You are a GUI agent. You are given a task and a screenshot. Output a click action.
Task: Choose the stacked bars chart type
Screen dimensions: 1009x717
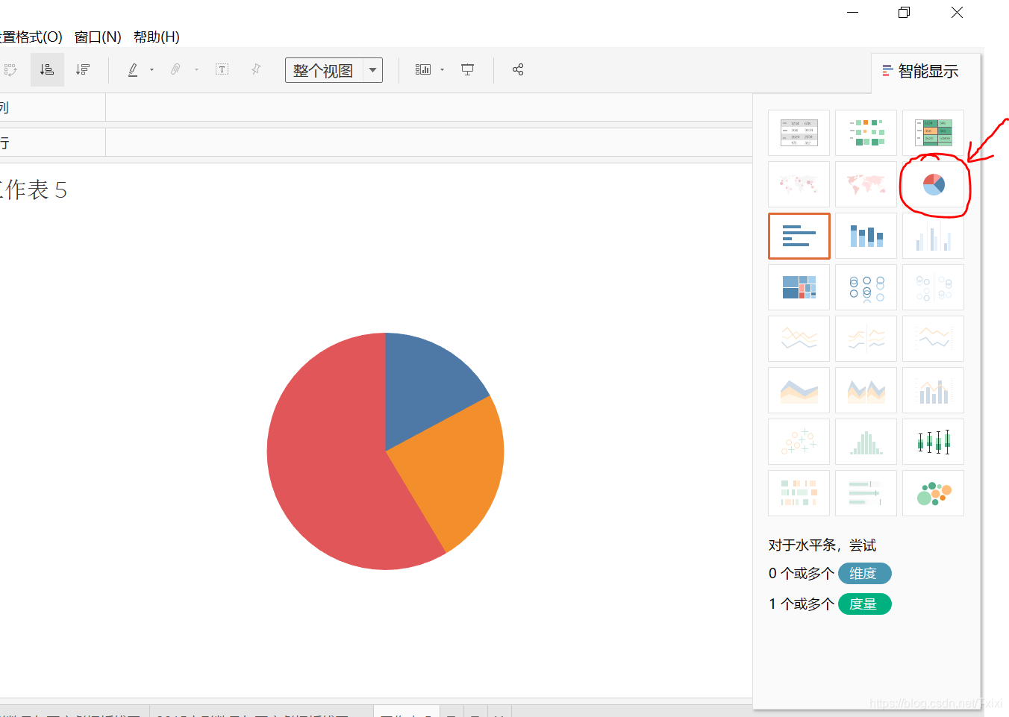(866, 236)
